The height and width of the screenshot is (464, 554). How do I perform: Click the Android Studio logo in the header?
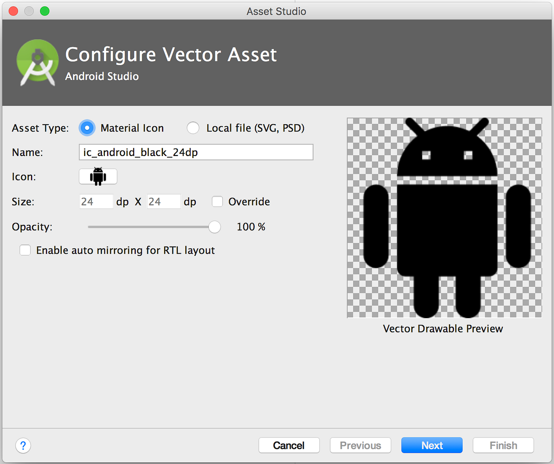click(37, 62)
